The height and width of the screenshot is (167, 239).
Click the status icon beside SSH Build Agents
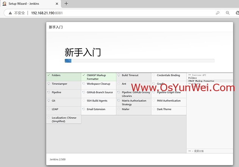[x=84, y=100]
